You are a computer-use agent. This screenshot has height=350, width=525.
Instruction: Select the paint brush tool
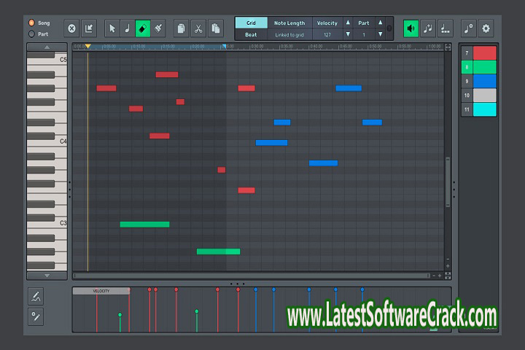[158, 28]
